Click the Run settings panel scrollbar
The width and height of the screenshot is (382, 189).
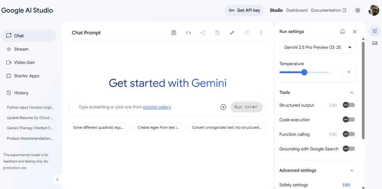(x=363, y=90)
